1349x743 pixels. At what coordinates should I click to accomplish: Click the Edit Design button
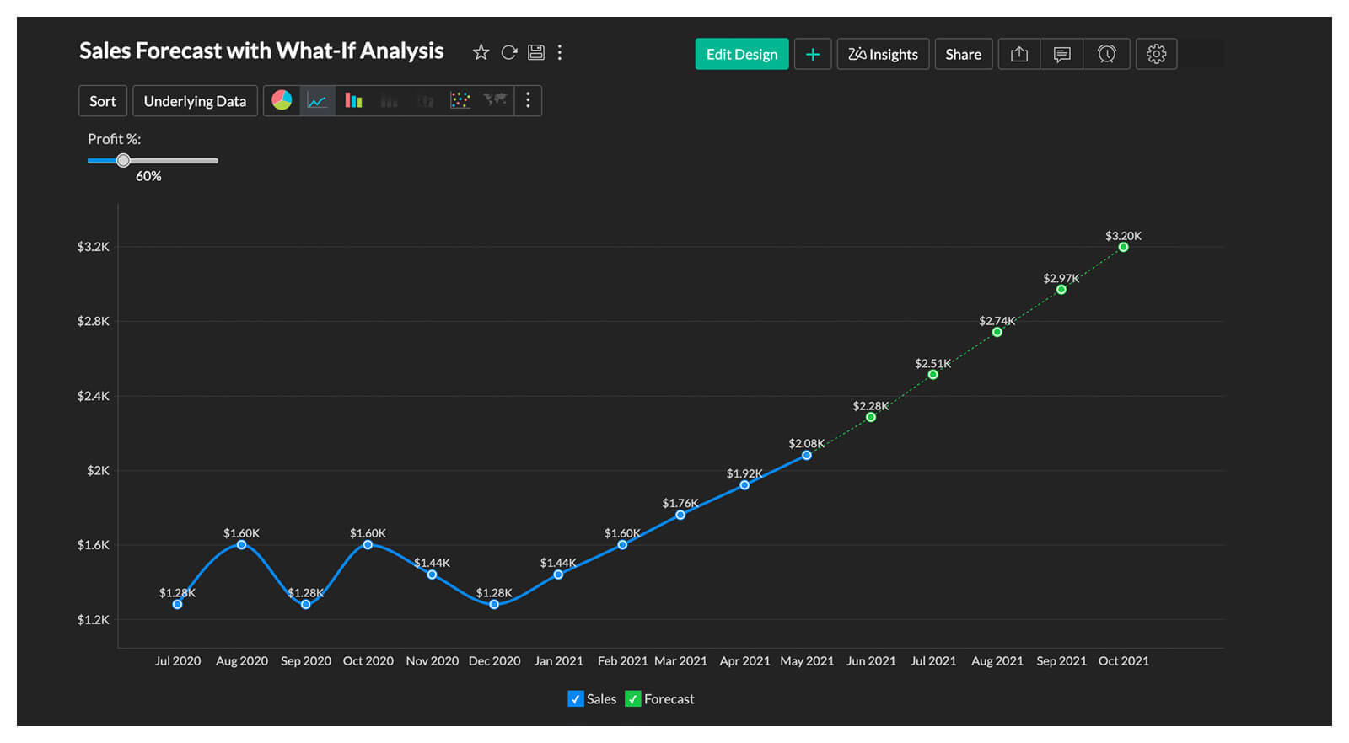pyautogui.click(x=742, y=54)
